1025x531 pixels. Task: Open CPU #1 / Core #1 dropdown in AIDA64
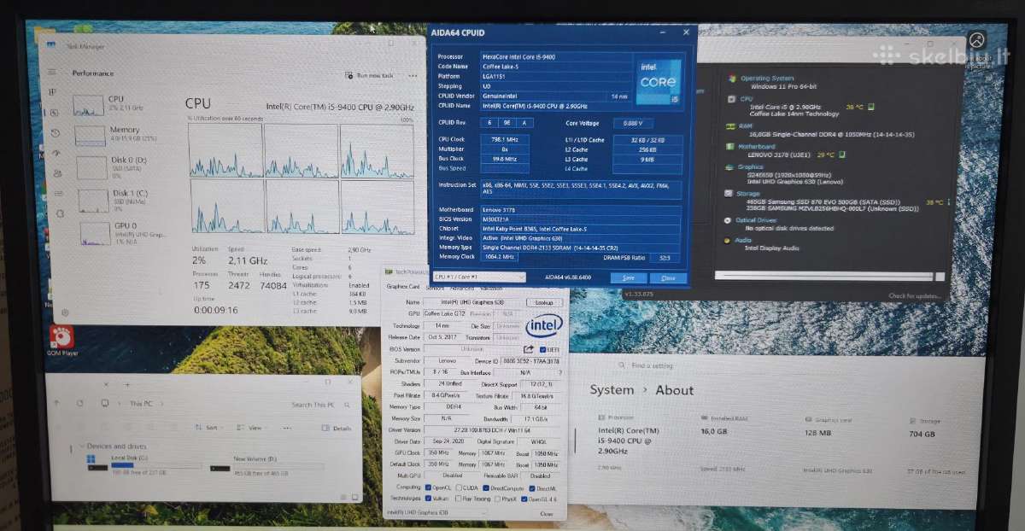[x=479, y=277]
